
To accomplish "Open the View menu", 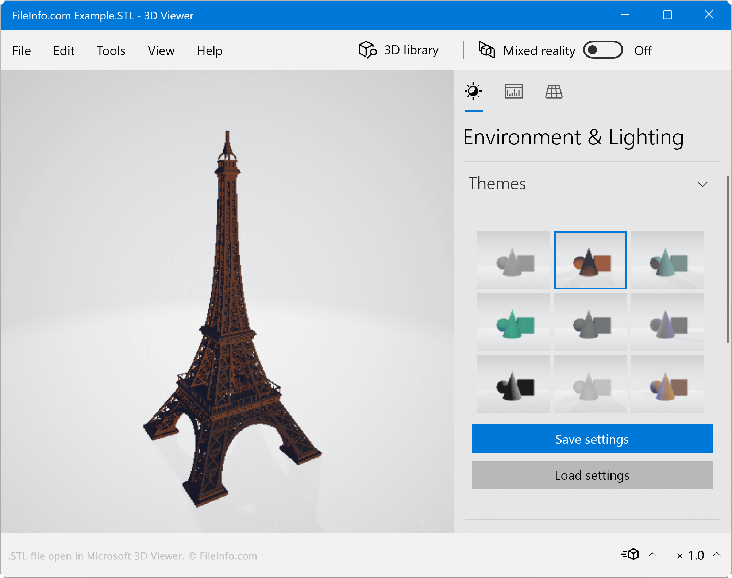I will tap(161, 51).
